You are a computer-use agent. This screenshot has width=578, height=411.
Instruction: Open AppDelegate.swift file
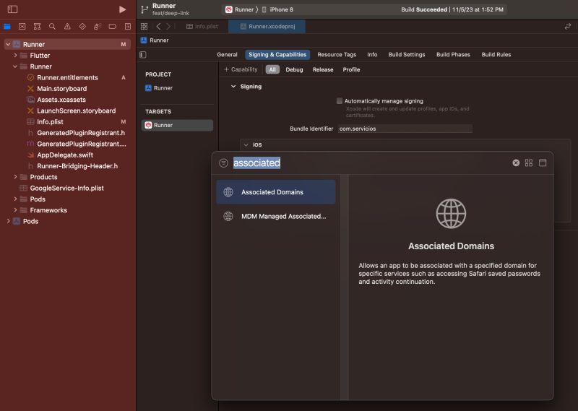65,155
